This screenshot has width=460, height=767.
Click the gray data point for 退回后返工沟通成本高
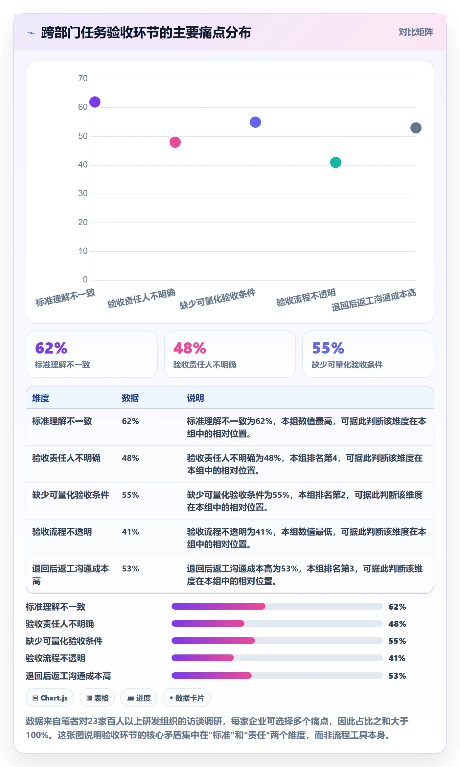tap(416, 128)
